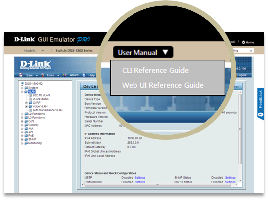
Task: Expand the Security folder in tree
Action: coord(22,125)
